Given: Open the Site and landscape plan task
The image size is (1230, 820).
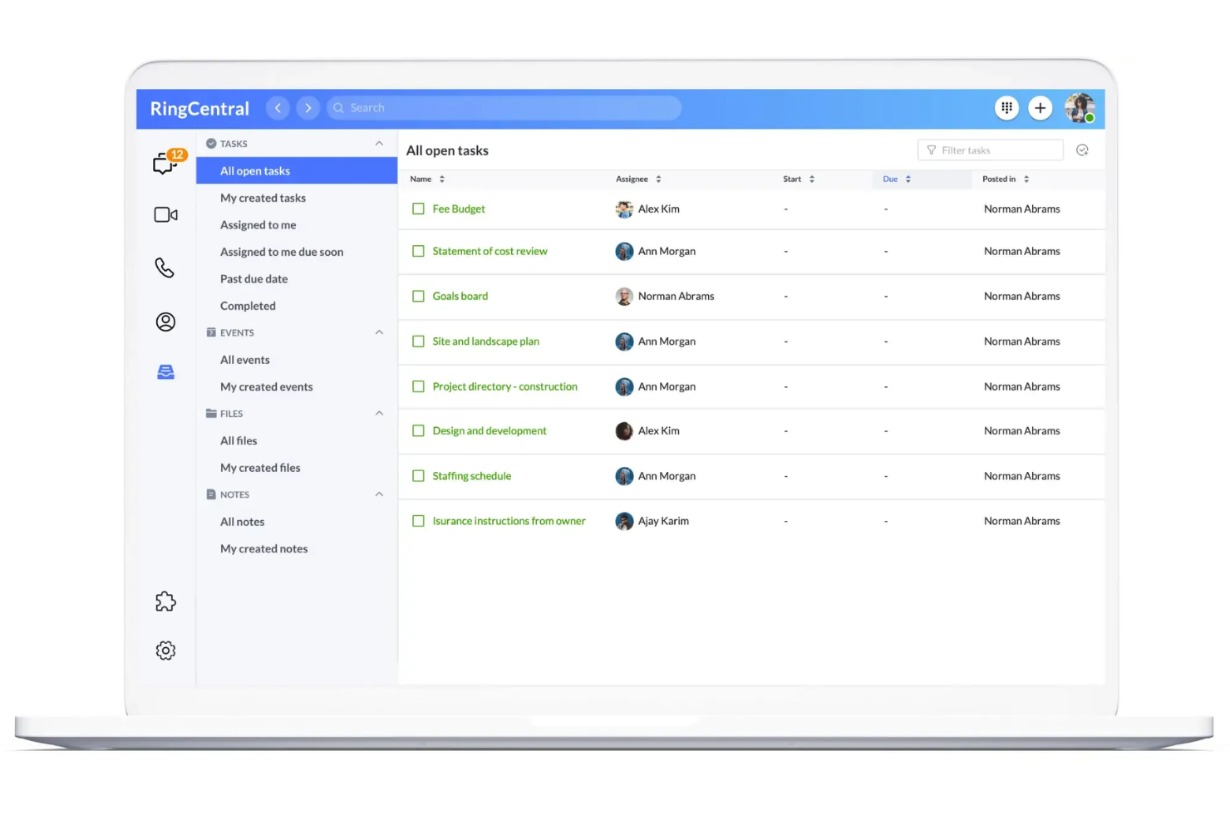Looking at the screenshot, I should [x=485, y=341].
